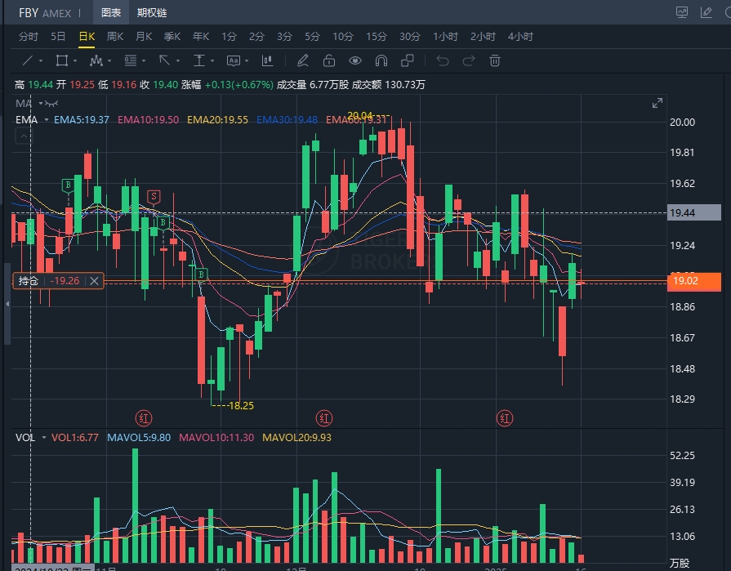
Task: Switch to the 期权链 tab
Action: tap(152, 12)
